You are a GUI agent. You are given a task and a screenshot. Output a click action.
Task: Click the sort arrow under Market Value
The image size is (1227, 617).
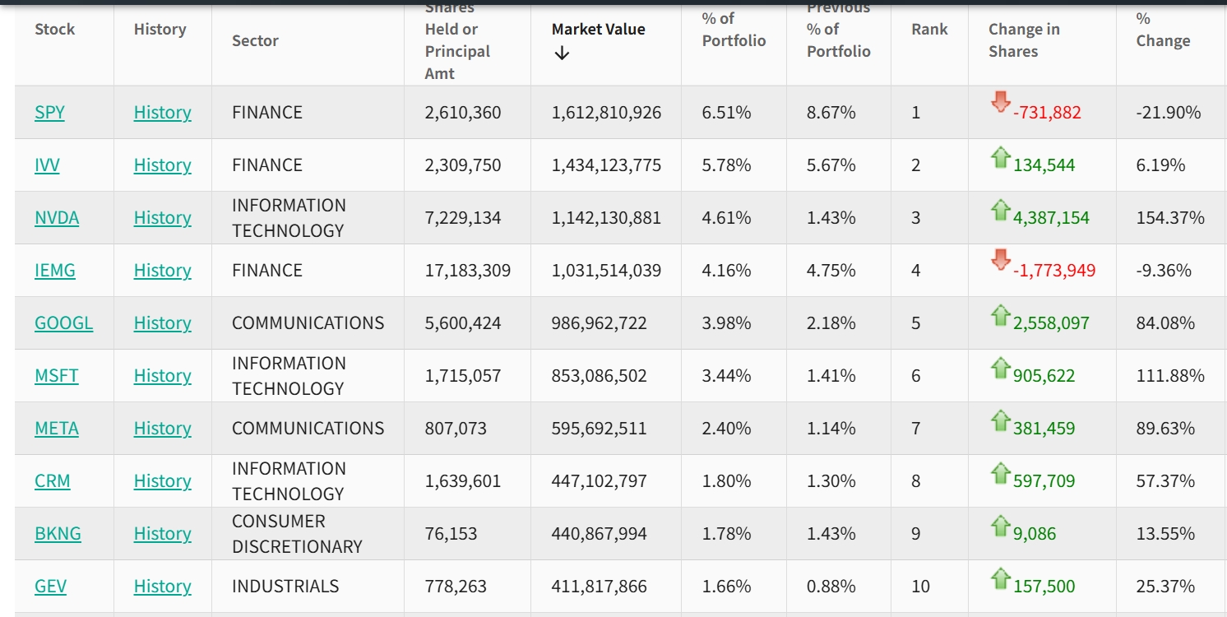(x=562, y=53)
